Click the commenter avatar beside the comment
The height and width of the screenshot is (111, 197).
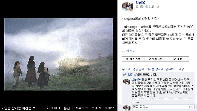point(127,82)
